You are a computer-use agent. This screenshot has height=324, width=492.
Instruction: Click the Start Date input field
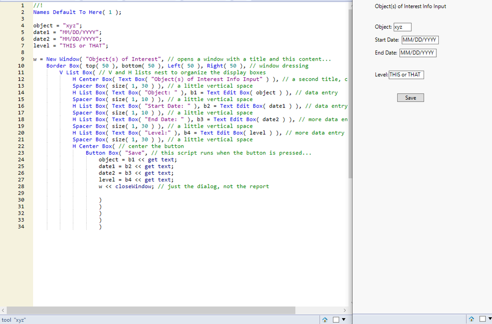[420, 40]
